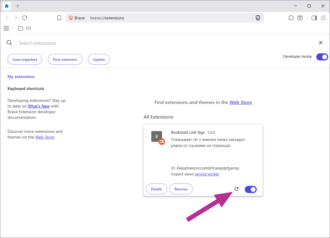Click the Pack extension button
The height and width of the screenshot is (238, 330).
65,60
